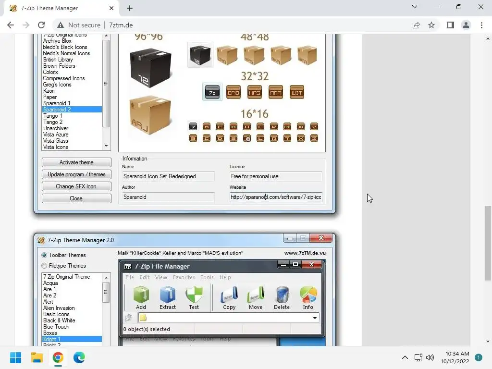The width and height of the screenshot is (492, 369).
Task: Click Update program / themes button
Action: coord(76,174)
